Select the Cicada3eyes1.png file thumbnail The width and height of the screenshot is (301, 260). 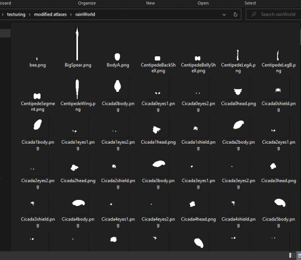(x=192, y=166)
